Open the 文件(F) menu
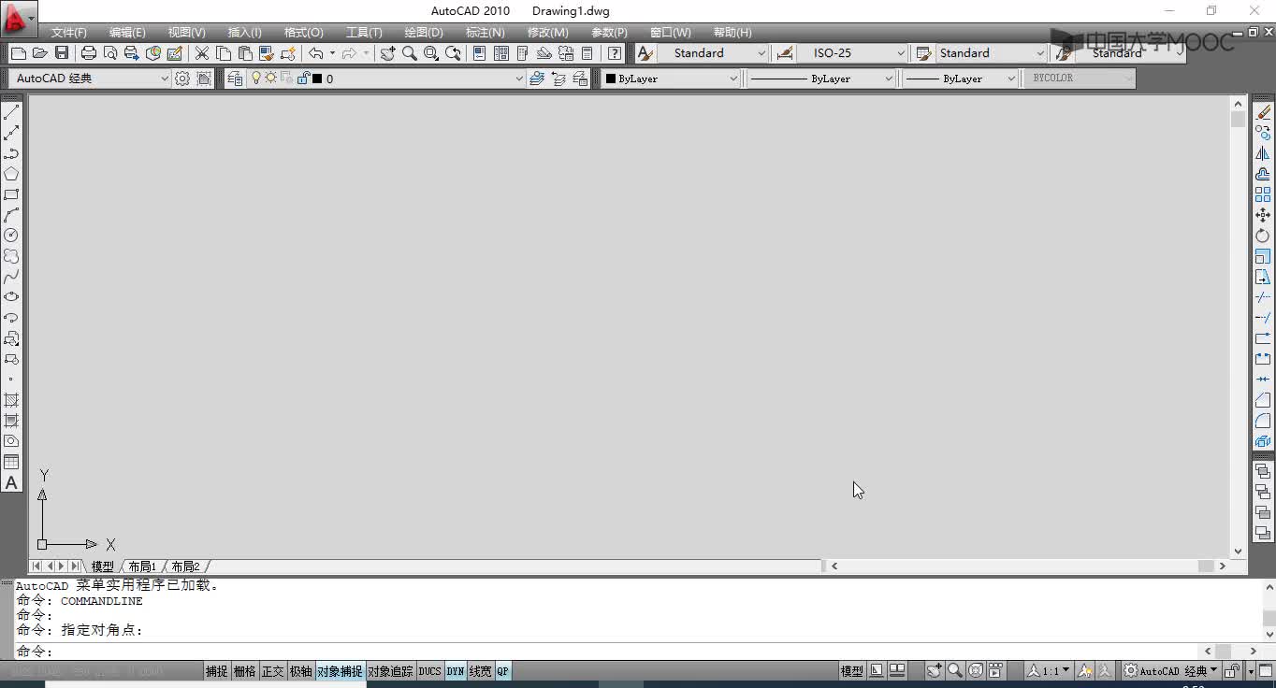Image resolution: width=1276 pixels, height=688 pixels. (x=69, y=33)
